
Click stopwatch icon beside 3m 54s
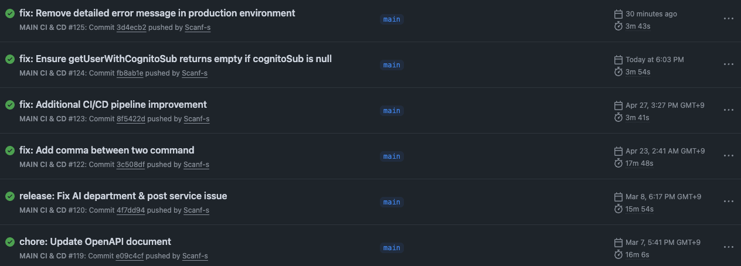(618, 72)
